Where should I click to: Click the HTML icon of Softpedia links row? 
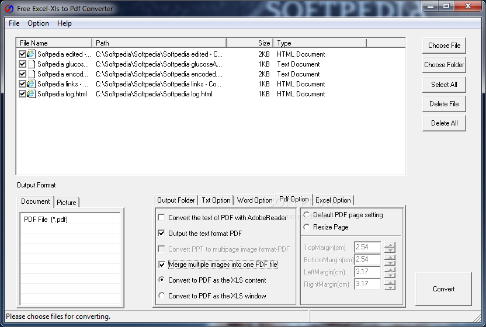tap(32, 84)
